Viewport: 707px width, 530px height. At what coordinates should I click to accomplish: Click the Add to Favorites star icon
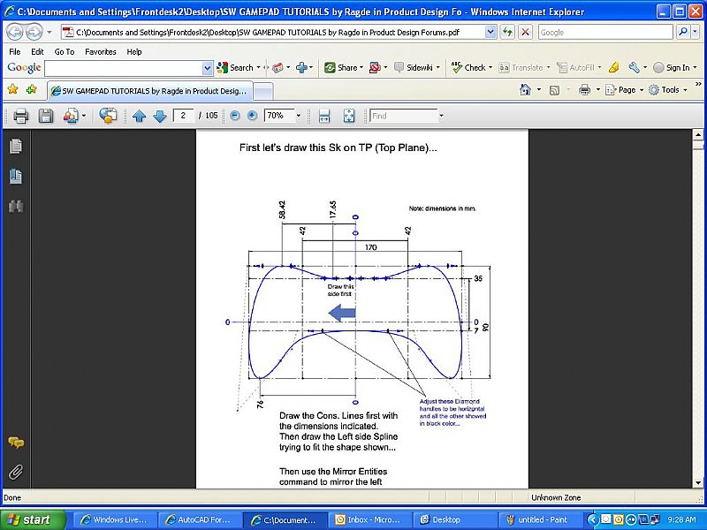click(x=32, y=89)
